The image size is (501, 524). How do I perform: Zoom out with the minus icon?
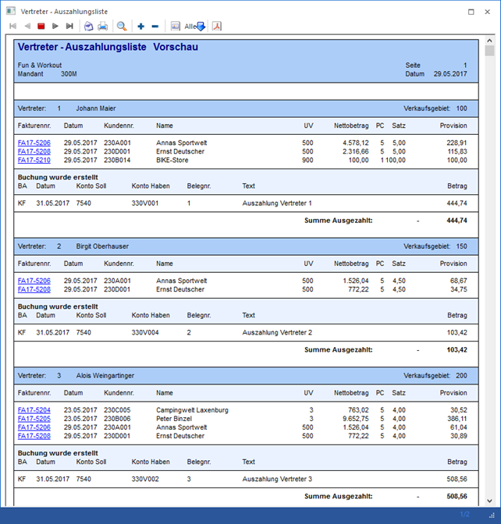tap(155, 27)
